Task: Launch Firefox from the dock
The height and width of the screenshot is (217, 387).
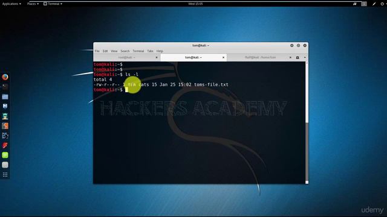Action: tap(5, 77)
